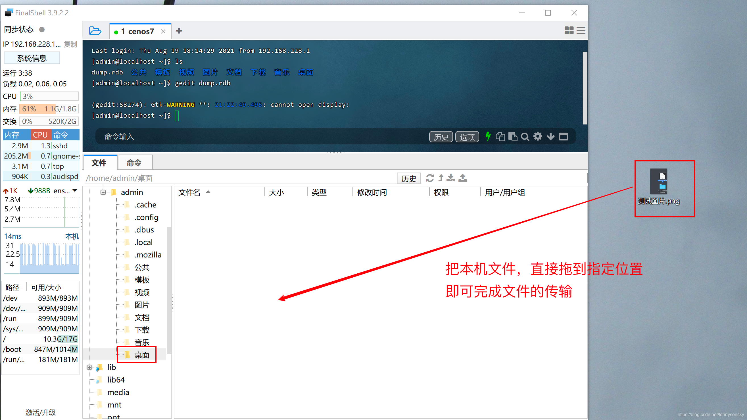Click the 历史 button in command bar
This screenshot has height=420, width=747.
tap(440, 137)
